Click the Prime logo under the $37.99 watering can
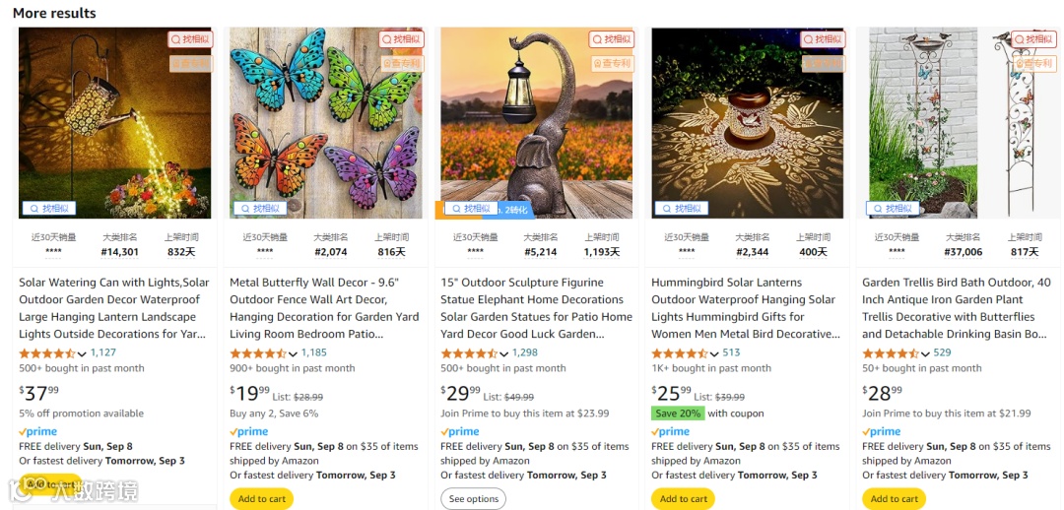Screen dimensions: 1064x510 pyautogui.click(x=38, y=431)
